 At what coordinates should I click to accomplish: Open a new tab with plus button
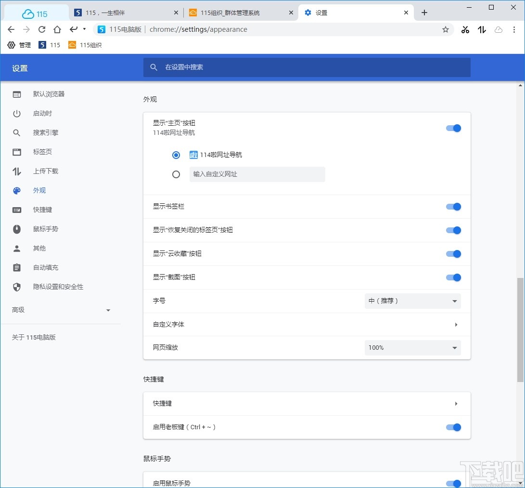pyautogui.click(x=424, y=13)
